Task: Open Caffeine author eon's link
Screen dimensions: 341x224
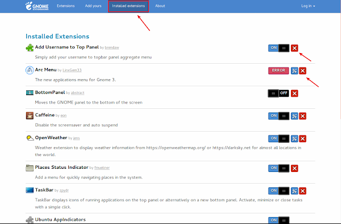Action: click(x=63, y=116)
